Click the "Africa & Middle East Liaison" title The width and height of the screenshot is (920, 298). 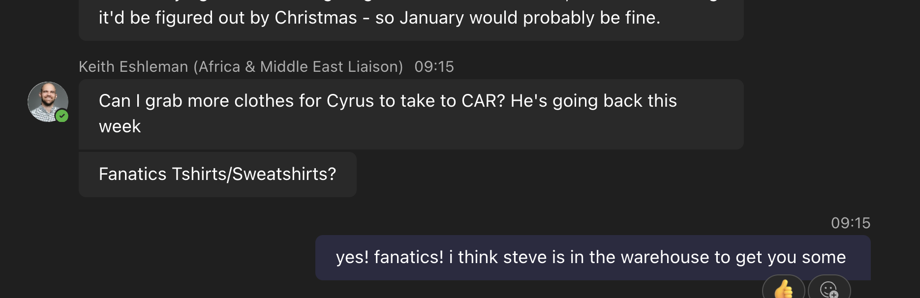(x=298, y=67)
